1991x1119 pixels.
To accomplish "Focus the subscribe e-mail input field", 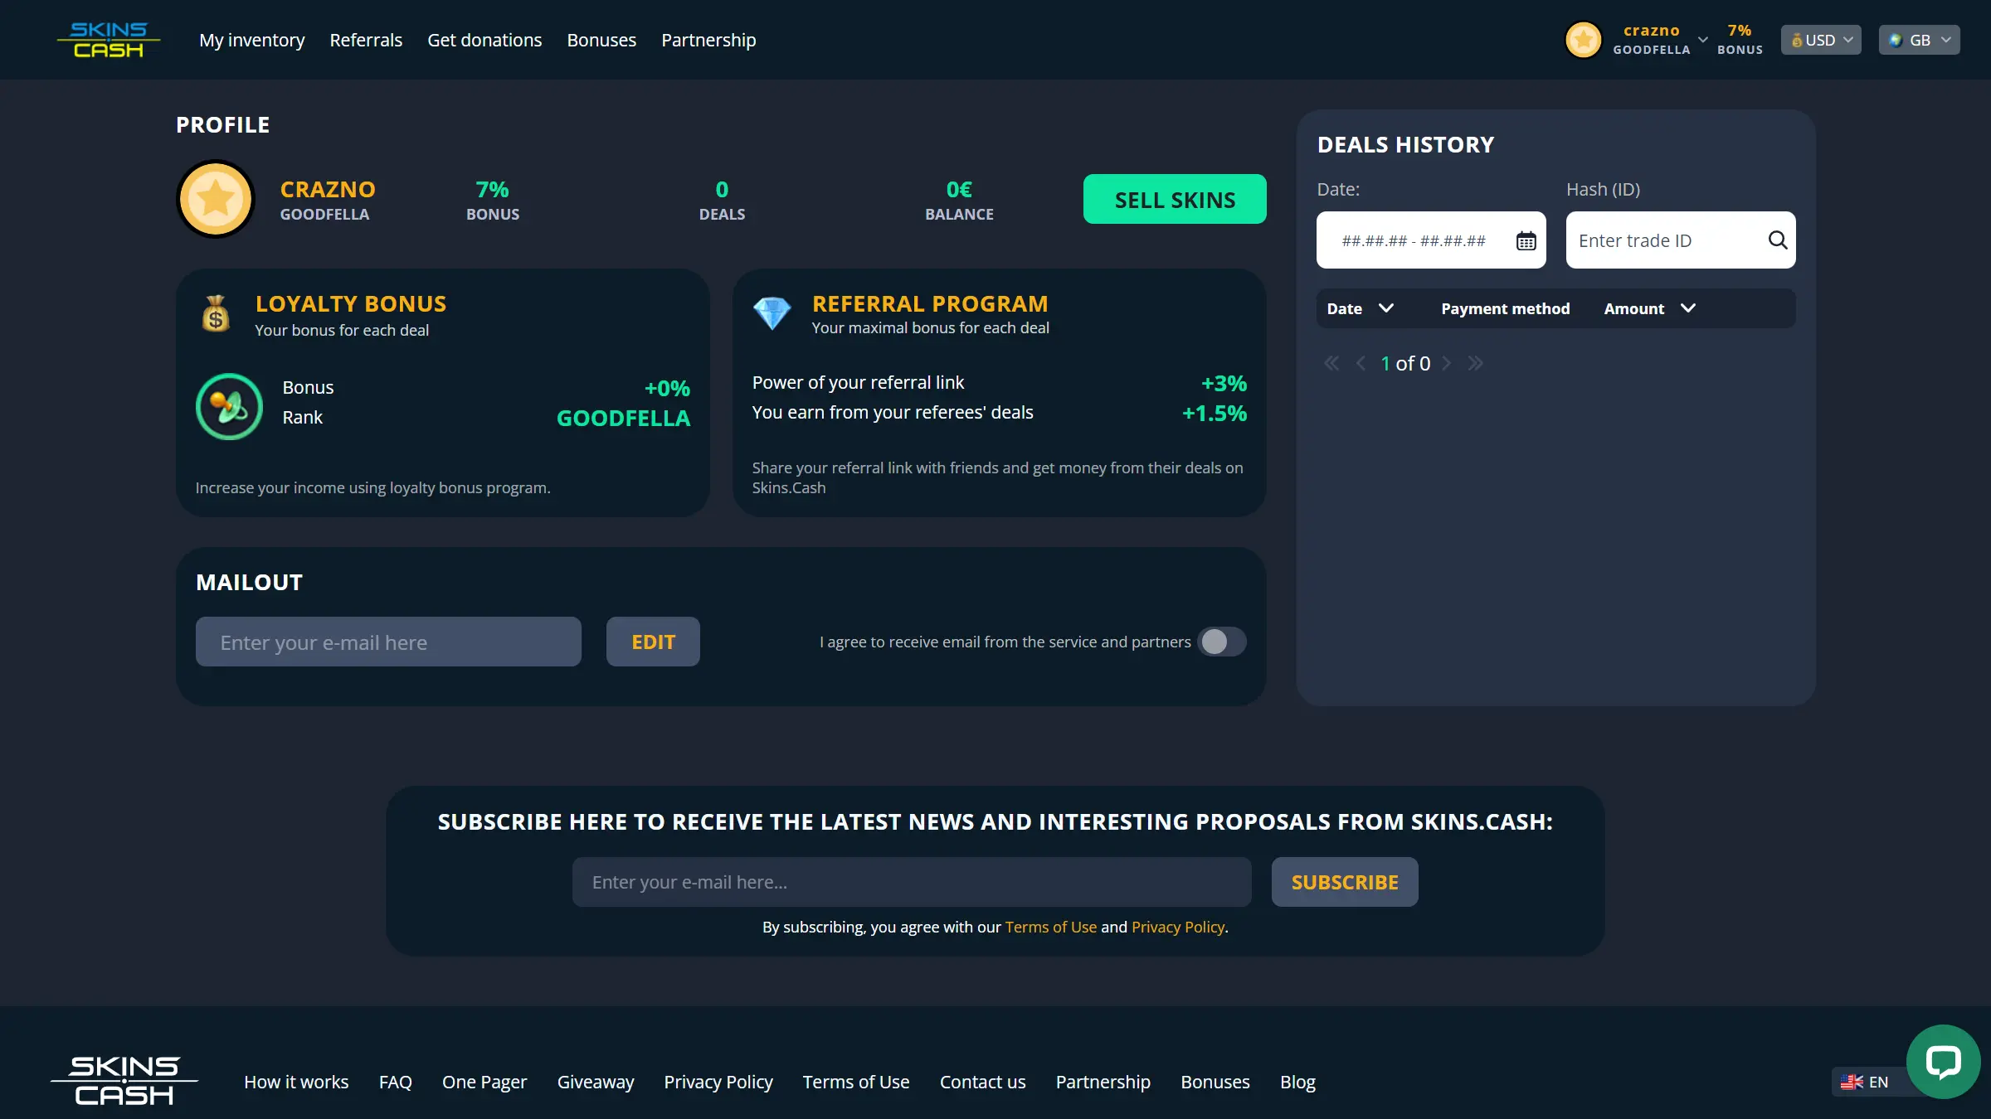I will [x=912, y=882].
